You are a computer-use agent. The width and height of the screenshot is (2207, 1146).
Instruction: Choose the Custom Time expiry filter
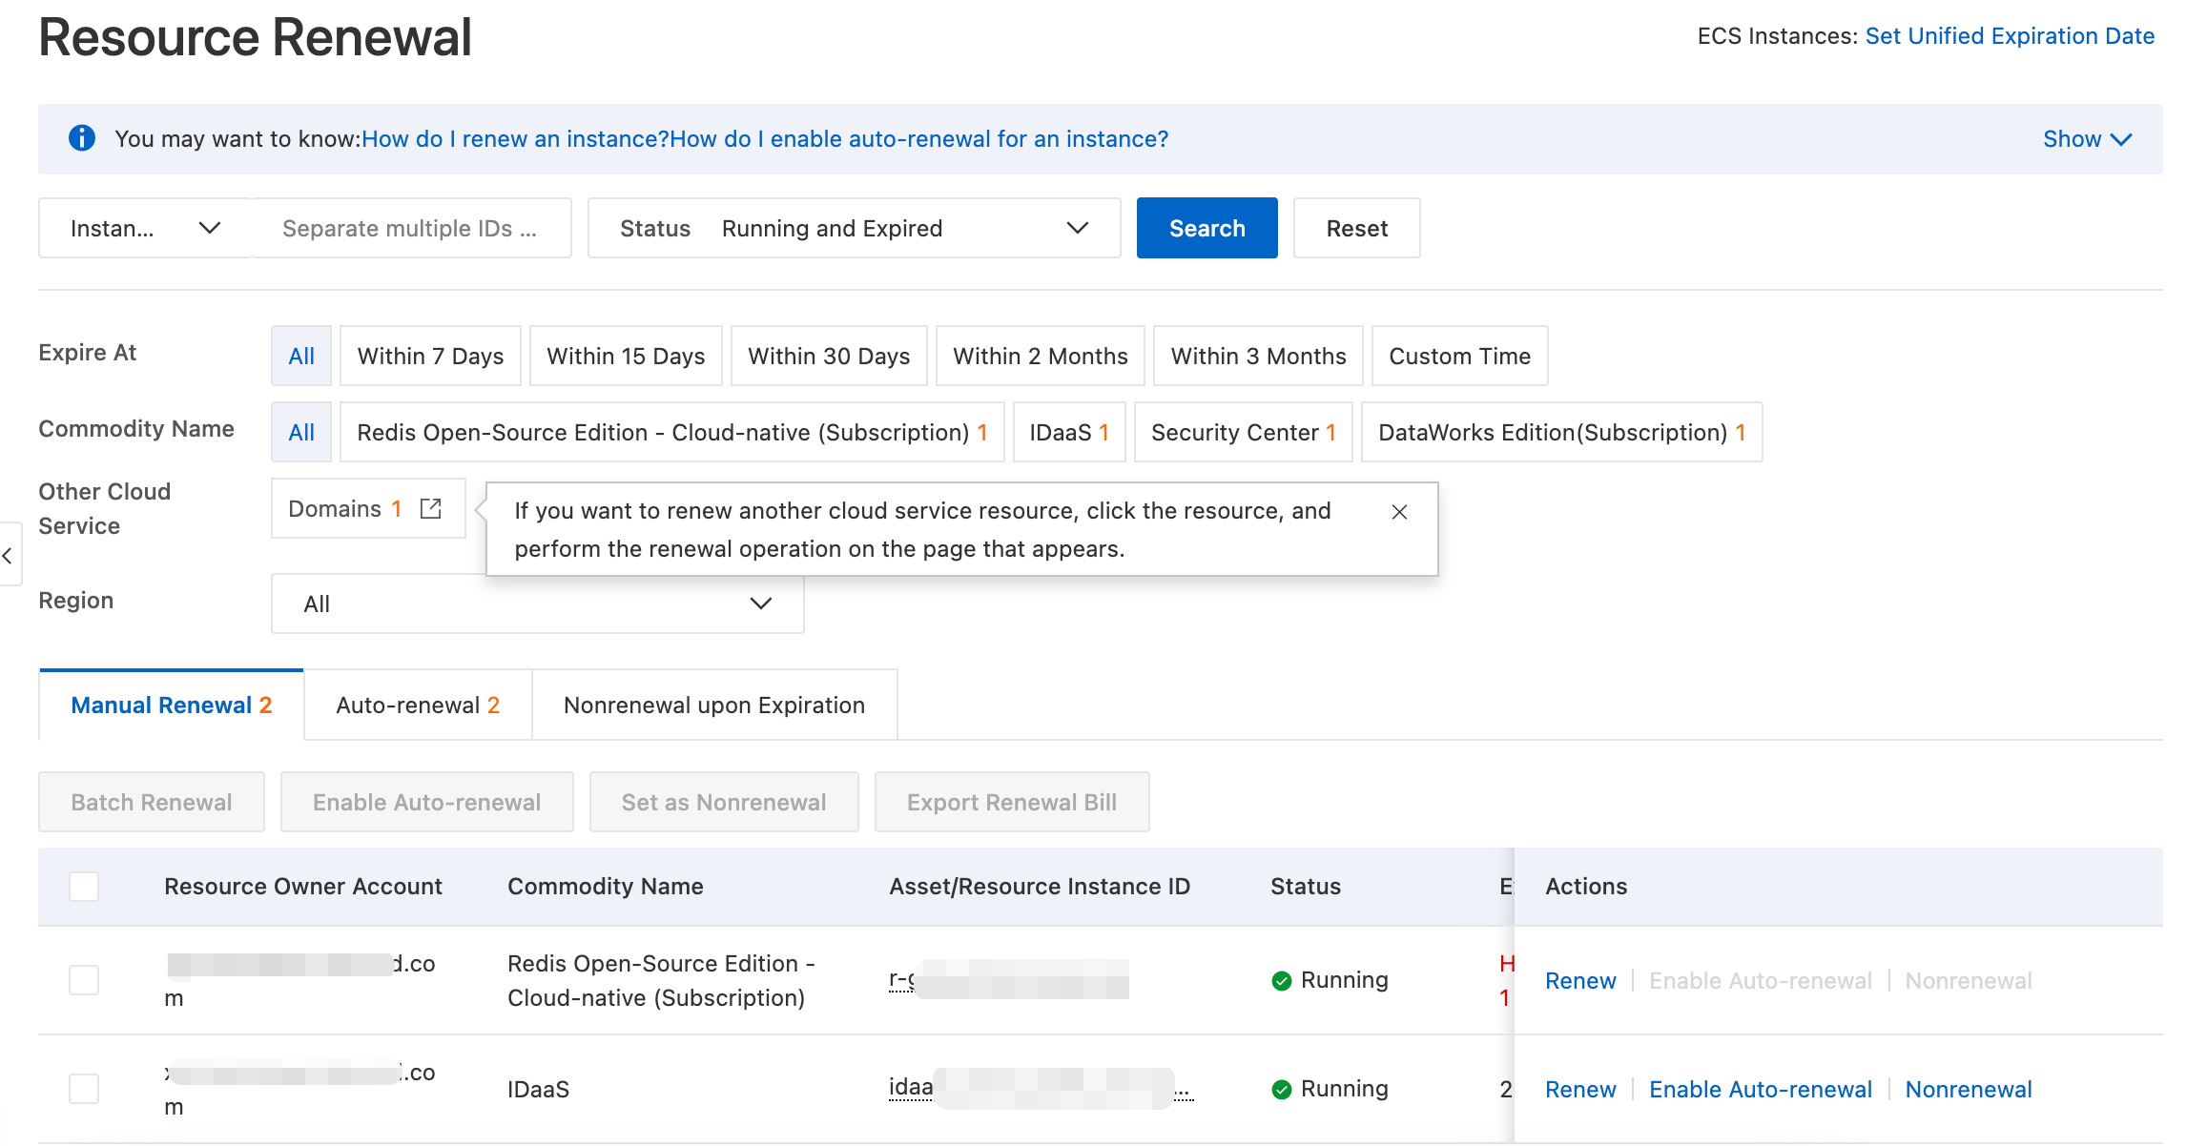coord(1459,356)
